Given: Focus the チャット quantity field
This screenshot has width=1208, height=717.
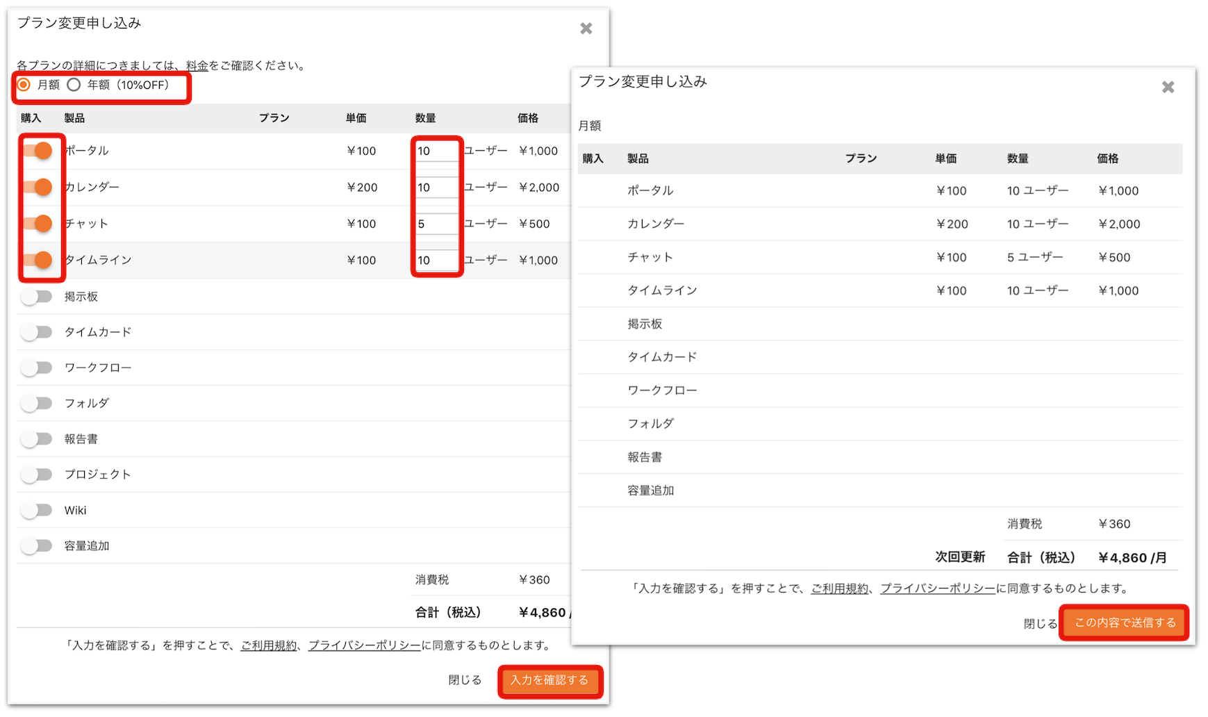Looking at the screenshot, I should click(436, 224).
